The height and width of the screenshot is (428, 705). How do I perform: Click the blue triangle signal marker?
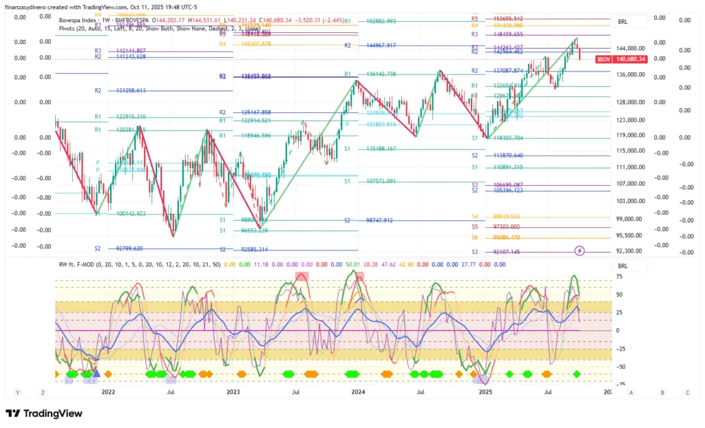(x=96, y=374)
